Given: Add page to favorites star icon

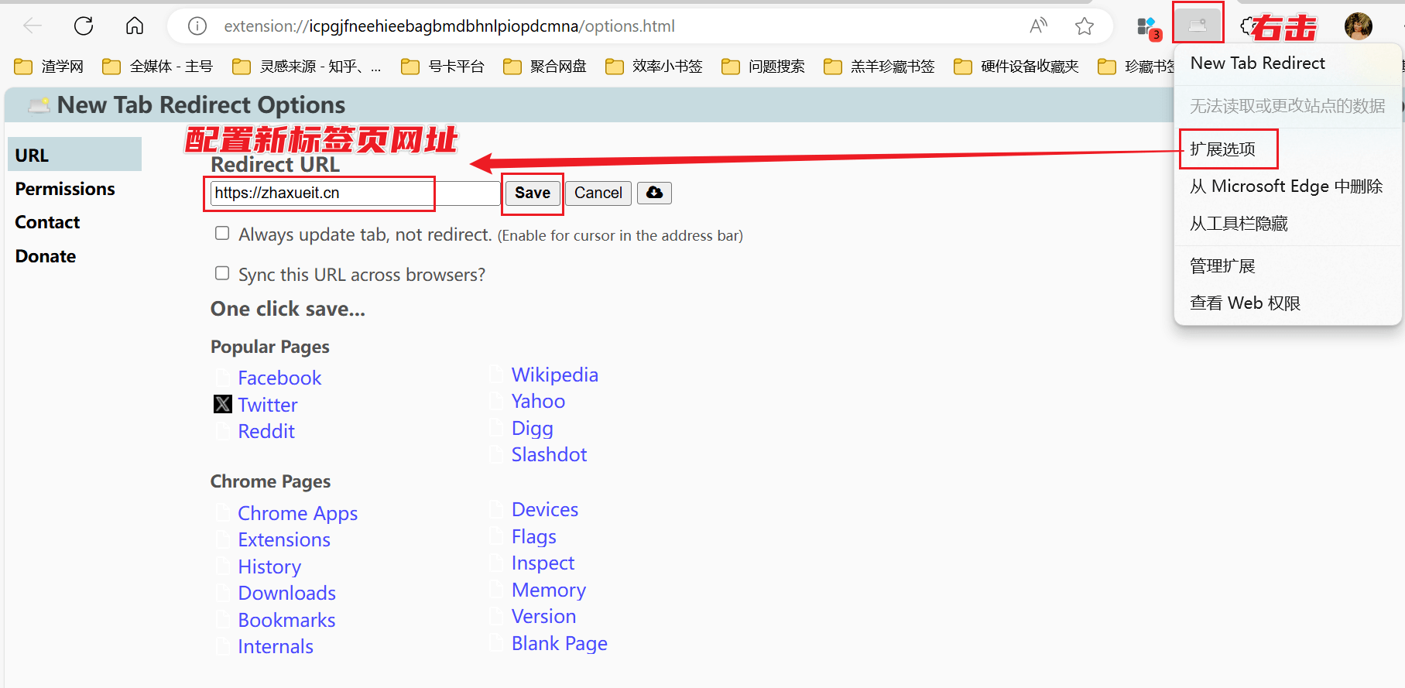Looking at the screenshot, I should [x=1085, y=26].
